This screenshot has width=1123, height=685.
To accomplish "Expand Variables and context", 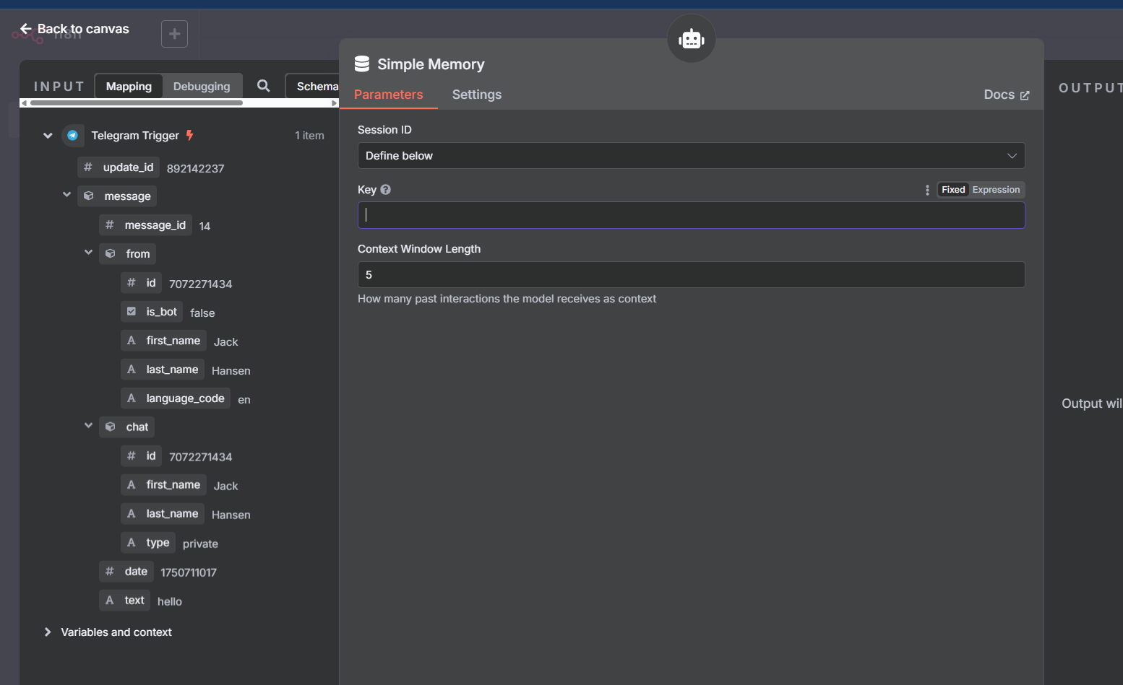I will (x=47, y=632).
